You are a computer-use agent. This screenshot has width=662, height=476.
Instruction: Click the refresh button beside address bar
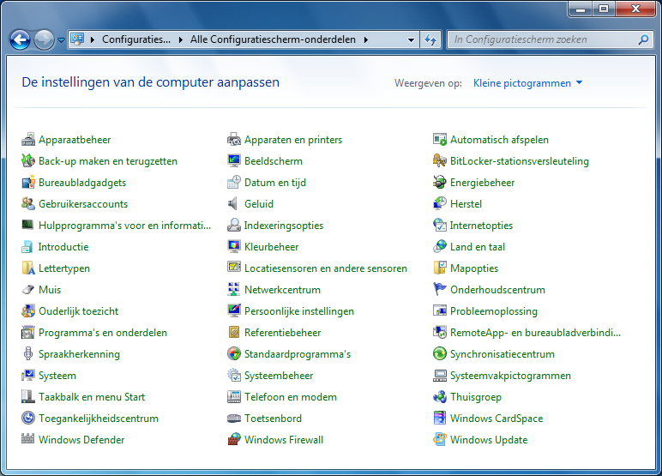(430, 39)
